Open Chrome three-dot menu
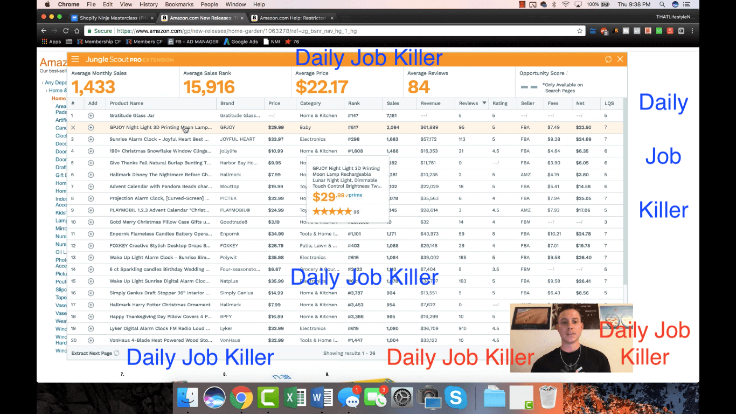The image size is (736, 414). (692, 31)
